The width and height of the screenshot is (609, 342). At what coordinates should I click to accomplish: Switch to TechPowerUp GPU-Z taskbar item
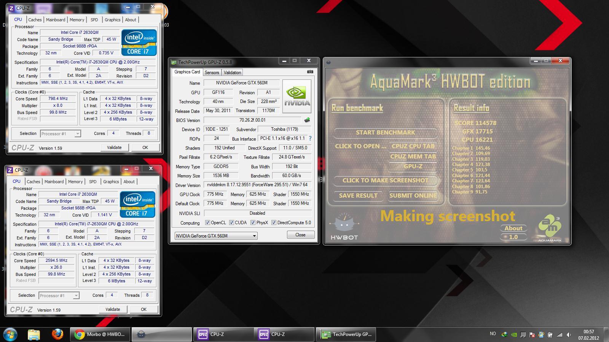pyautogui.click(x=346, y=334)
